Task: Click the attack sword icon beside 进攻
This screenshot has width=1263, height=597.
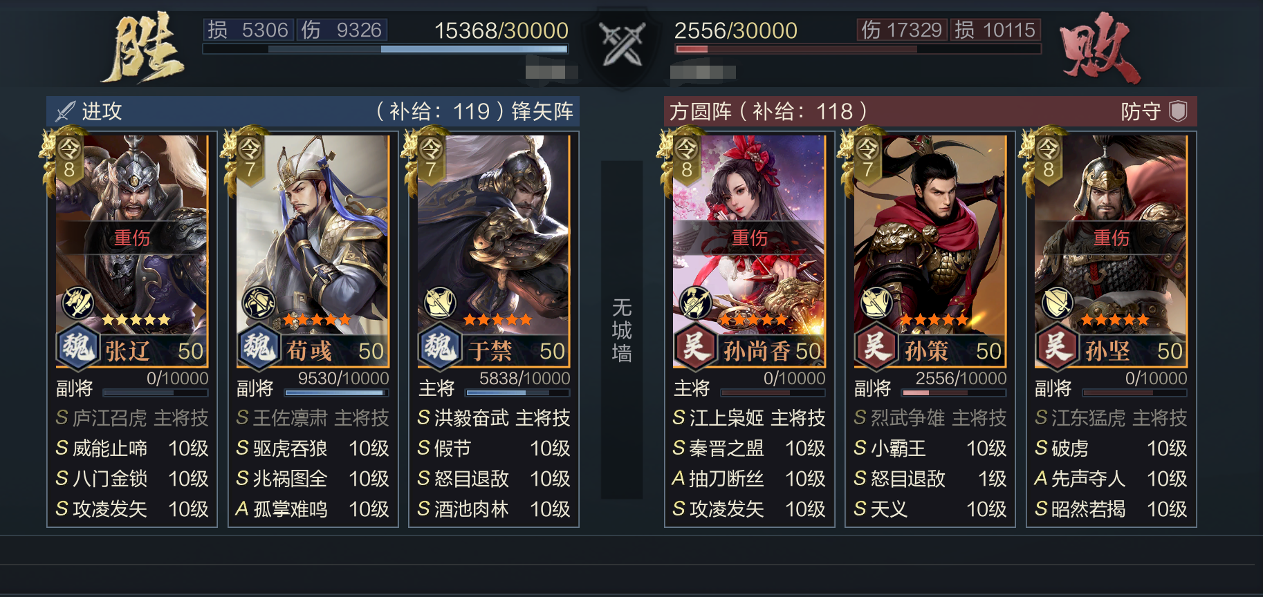Action: pos(66,111)
